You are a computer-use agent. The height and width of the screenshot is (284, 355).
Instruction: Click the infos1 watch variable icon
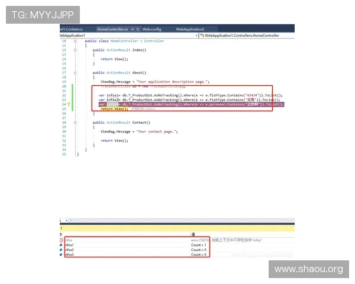[x=60, y=245]
